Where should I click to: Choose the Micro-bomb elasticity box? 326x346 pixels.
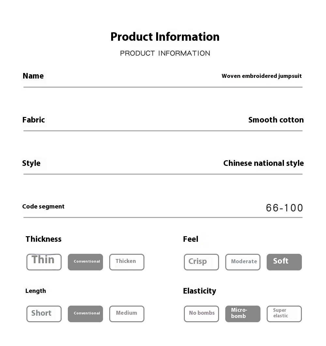(243, 314)
